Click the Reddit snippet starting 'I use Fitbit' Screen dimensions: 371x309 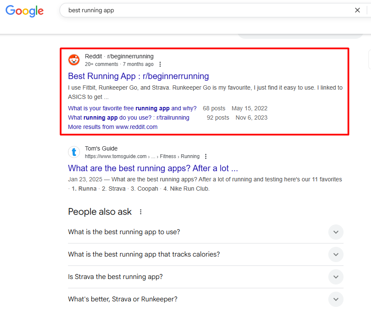pyautogui.click(x=205, y=92)
